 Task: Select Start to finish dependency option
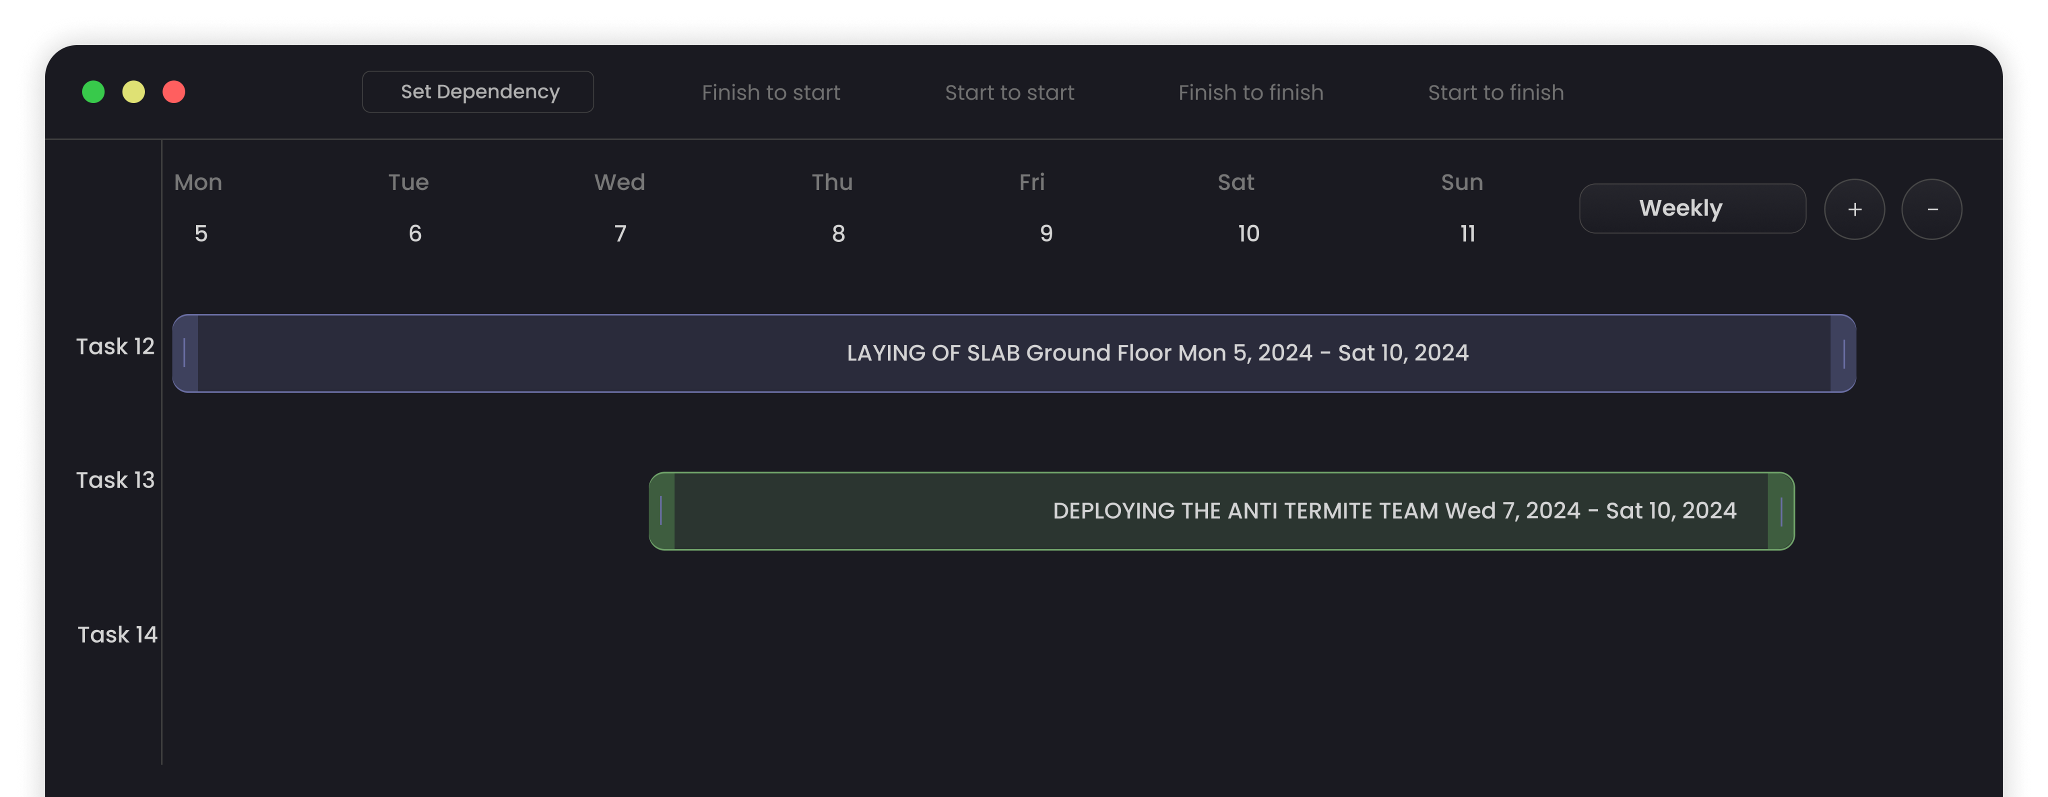pos(1495,91)
